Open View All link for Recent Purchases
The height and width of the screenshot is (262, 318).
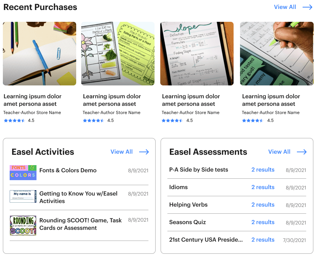285,7
